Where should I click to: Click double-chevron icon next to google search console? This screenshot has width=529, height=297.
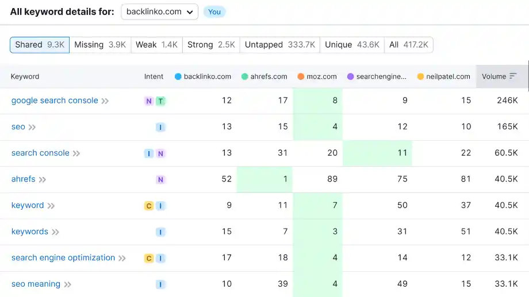tap(105, 101)
